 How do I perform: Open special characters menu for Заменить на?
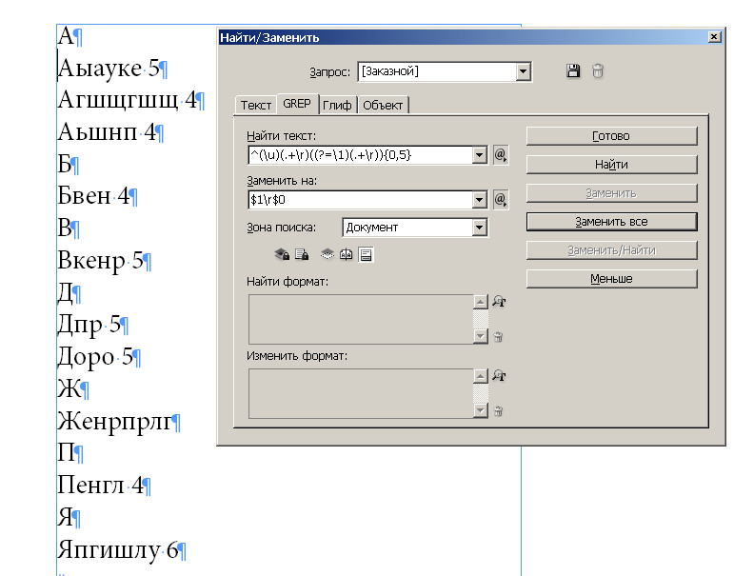click(x=501, y=200)
